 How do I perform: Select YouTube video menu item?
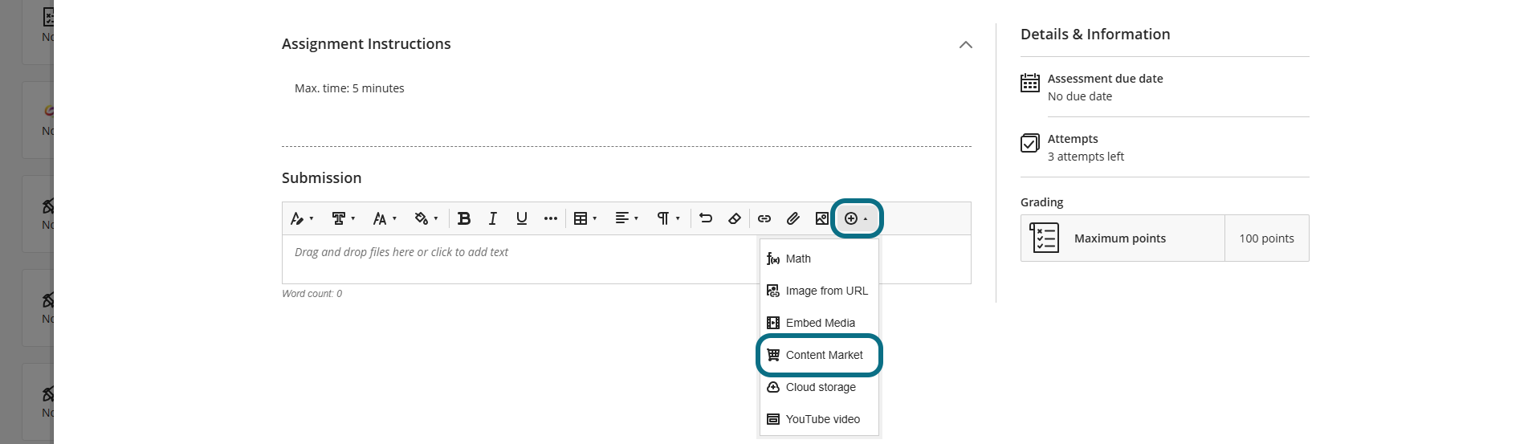pos(820,419)
